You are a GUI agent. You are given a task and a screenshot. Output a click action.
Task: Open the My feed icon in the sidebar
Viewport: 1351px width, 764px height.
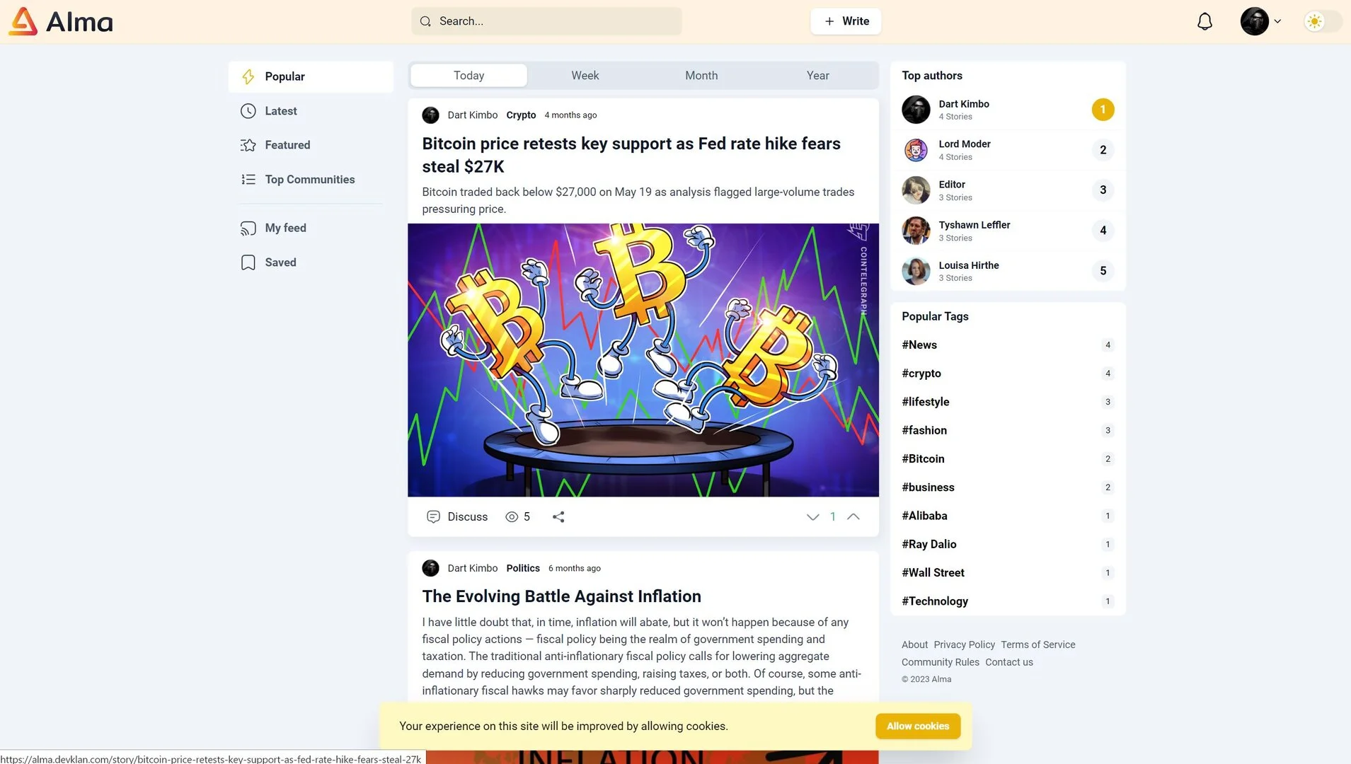pos(248,228)
